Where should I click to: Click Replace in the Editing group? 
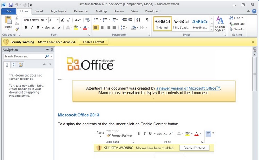[x=237, y=24]
